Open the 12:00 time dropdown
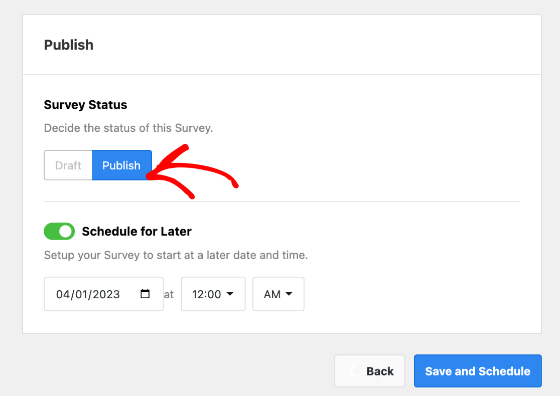Screen dimensions: 560x396 213,294
